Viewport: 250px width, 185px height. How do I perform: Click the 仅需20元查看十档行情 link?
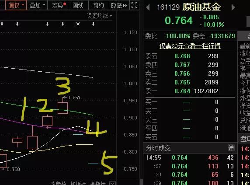190,46
